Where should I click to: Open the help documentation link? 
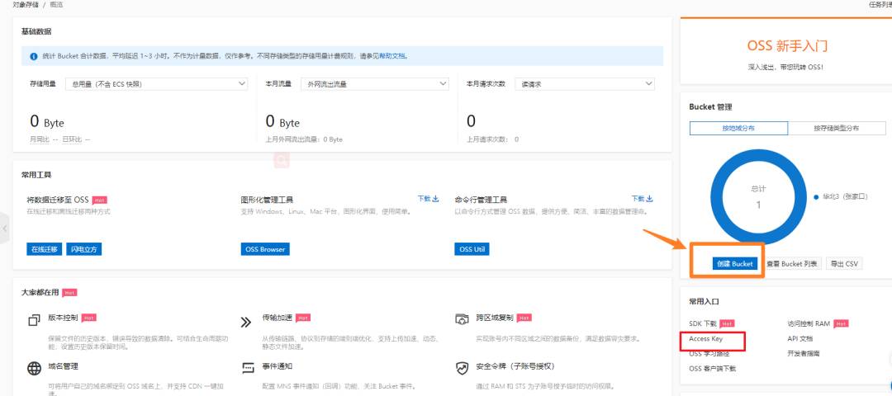[392, 56]
